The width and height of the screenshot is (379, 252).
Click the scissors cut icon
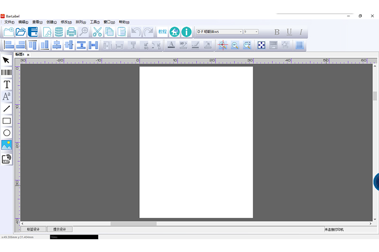pos(97,32)
